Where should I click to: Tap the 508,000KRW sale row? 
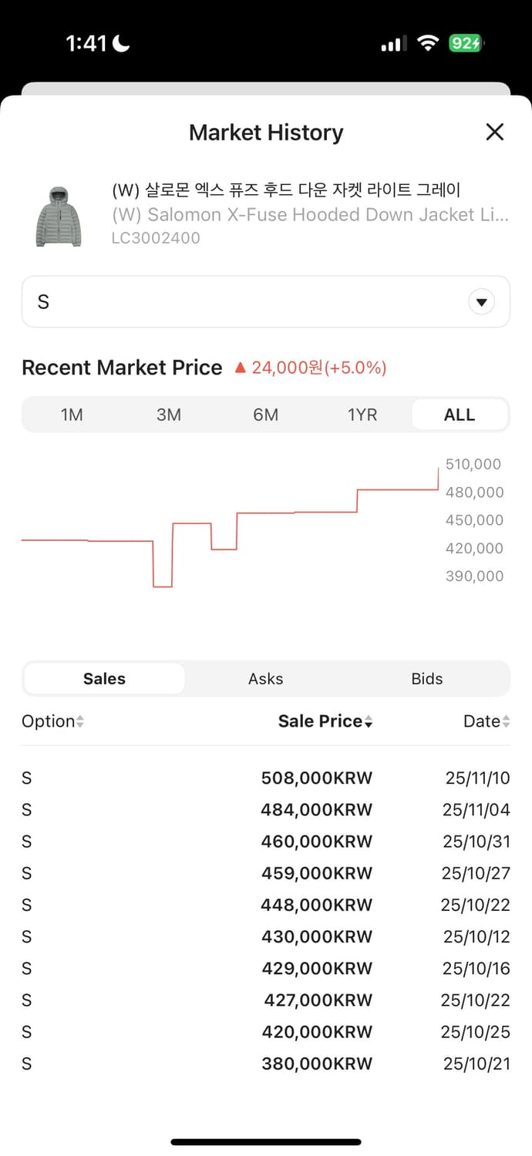266,778
